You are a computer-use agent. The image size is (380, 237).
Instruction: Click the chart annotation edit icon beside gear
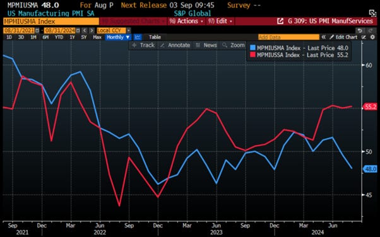pos(364,37)
